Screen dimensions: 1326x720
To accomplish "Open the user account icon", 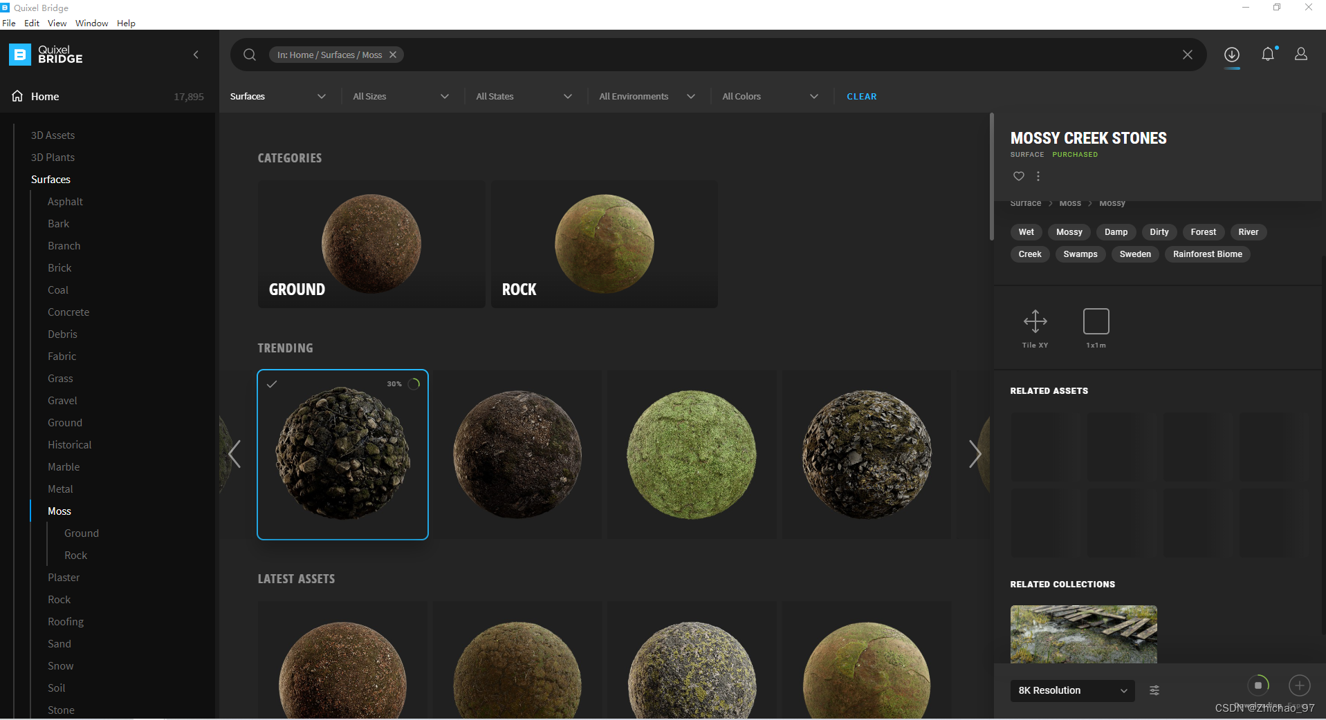I will tap(1301, 54).
